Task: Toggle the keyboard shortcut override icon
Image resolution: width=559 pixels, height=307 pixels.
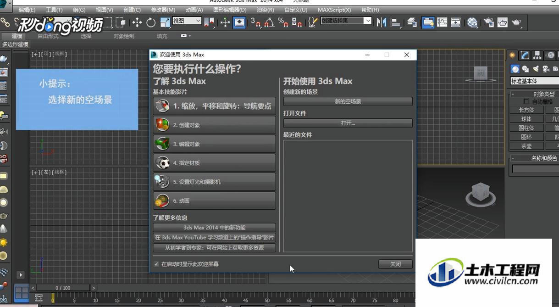Action: [239, 22]
